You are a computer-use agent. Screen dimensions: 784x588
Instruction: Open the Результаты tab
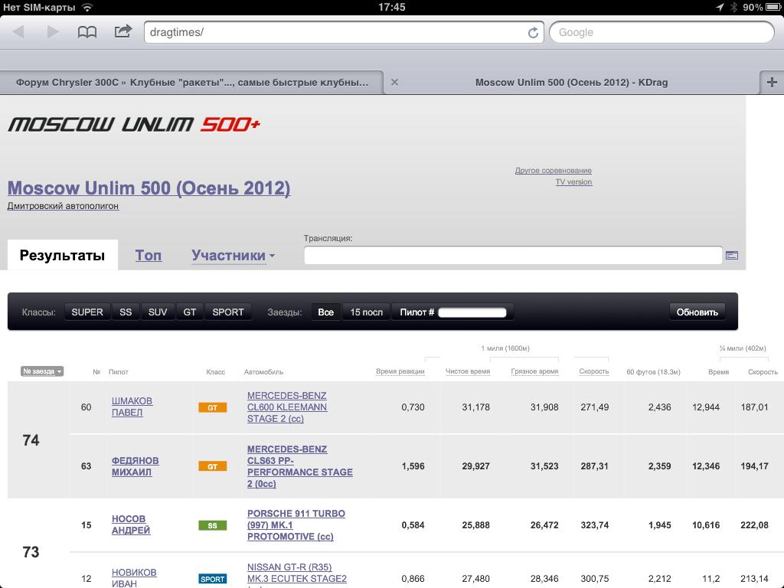pyautogui.click(x=63, y=255)
